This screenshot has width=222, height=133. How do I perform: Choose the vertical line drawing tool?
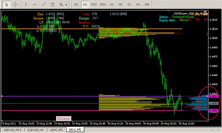click(x=26, y=4)
